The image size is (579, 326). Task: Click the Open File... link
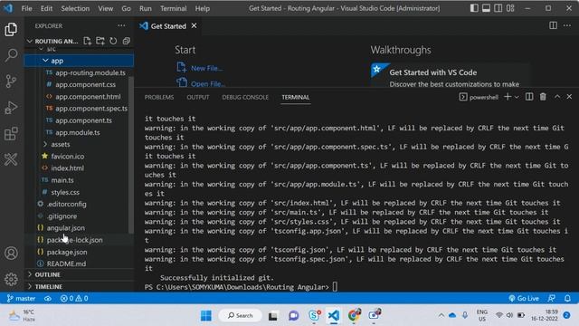[208, 84]
